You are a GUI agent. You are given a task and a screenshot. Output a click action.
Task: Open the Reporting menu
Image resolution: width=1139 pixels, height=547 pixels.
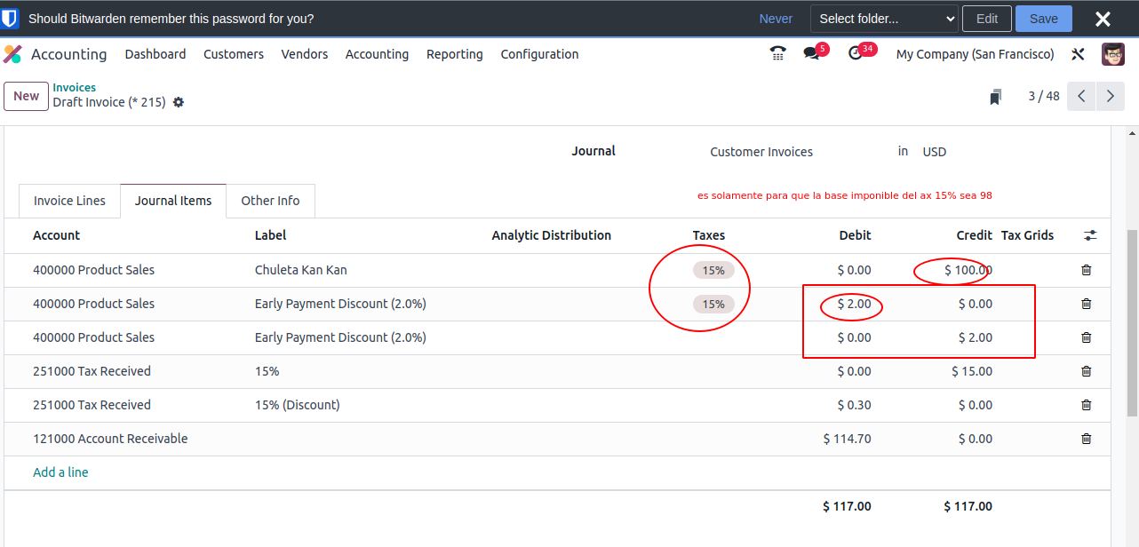(454, 54)
